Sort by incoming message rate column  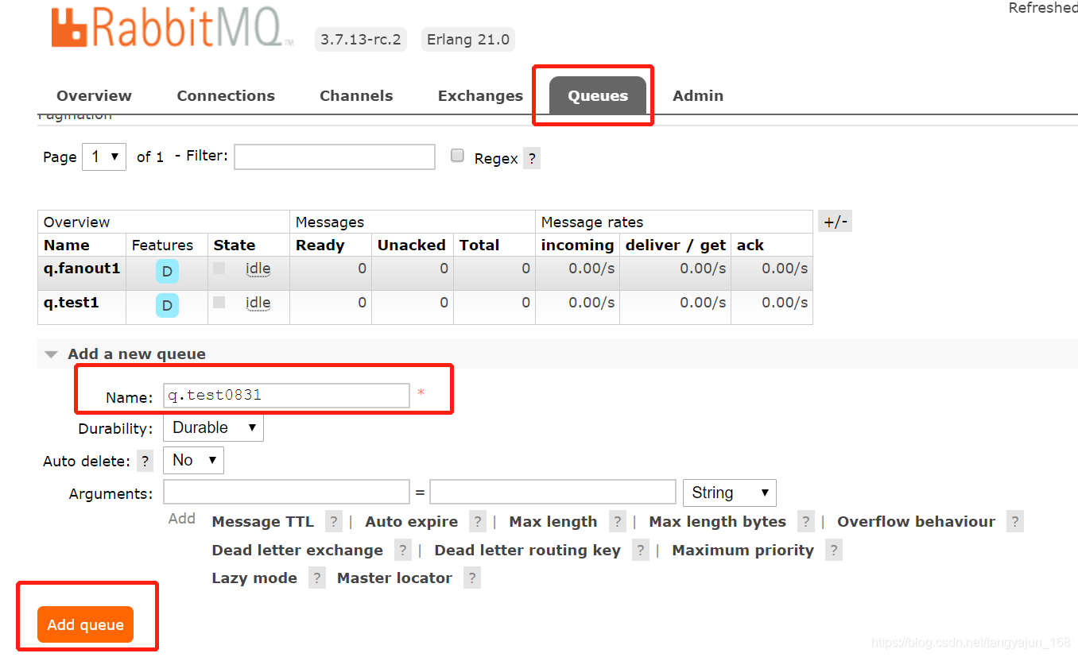[577, 245]
